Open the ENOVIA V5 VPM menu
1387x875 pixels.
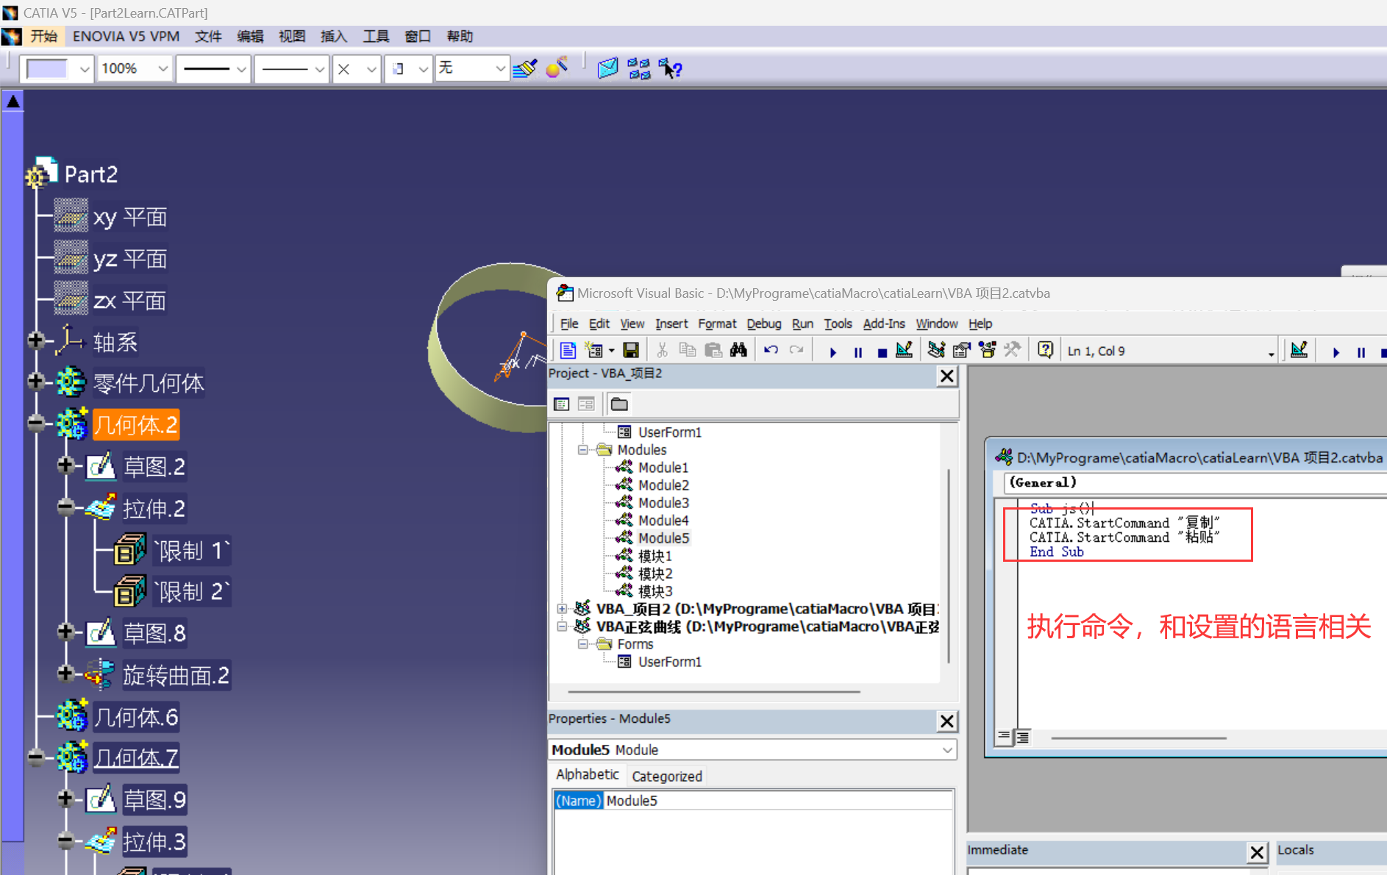[126, 36]
